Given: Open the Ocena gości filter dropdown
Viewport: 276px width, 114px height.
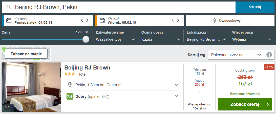Looking at the screenshot, I should [x=161, y=39].
